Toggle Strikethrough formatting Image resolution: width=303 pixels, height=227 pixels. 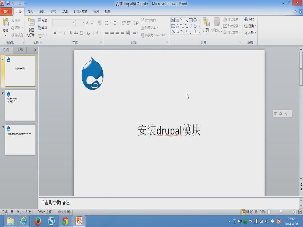coord(76,33)
